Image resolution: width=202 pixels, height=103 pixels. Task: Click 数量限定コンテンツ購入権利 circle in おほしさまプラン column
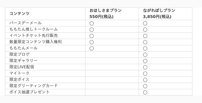point(92,42)
